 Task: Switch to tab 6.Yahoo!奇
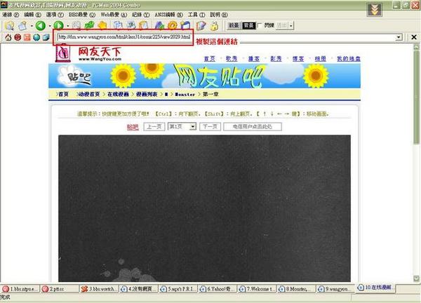coord(218,289)
